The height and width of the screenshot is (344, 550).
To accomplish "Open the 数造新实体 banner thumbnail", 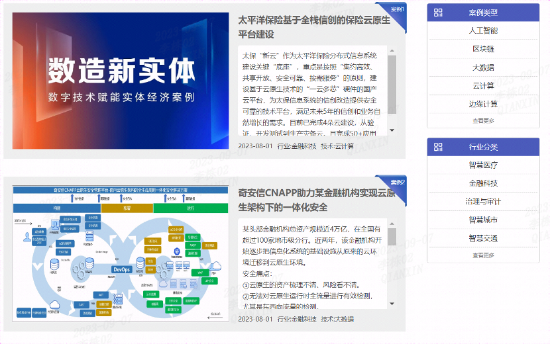I will click(121, 81).
